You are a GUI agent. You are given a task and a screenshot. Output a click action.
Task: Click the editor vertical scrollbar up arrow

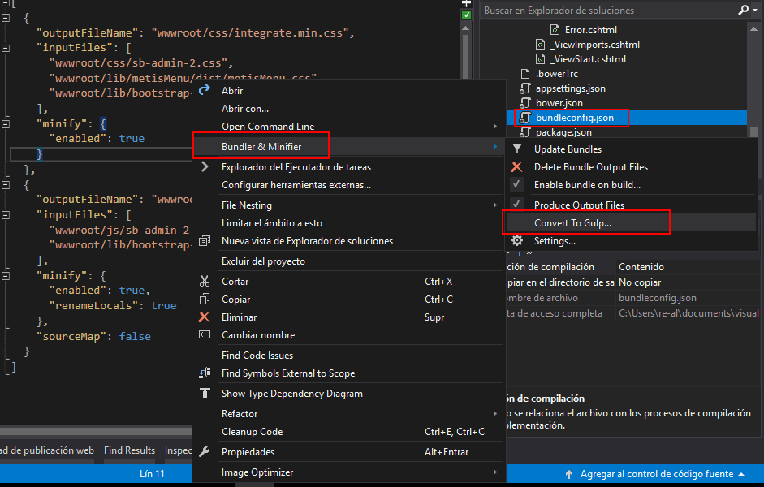tap(466, 28)
